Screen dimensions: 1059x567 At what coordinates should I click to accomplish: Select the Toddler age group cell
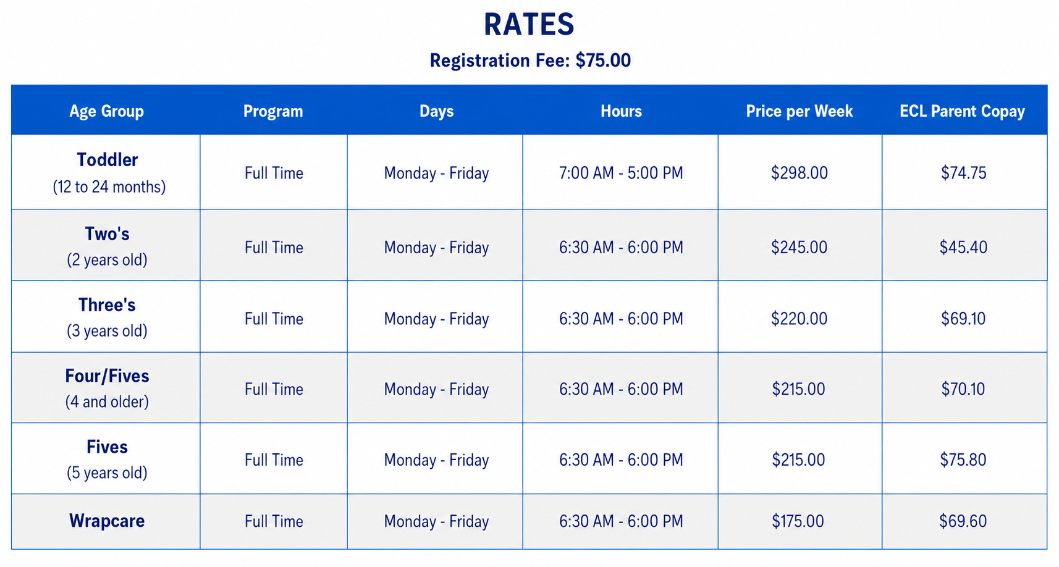coord(106,172)
